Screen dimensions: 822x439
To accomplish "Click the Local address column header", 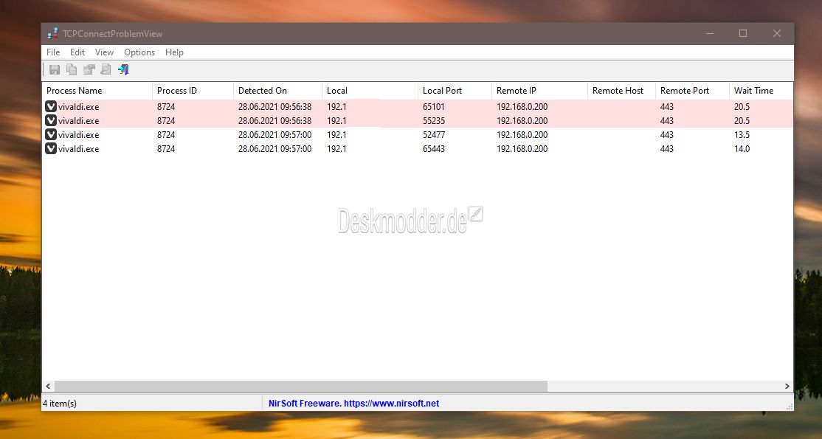I will coord(370,91).
